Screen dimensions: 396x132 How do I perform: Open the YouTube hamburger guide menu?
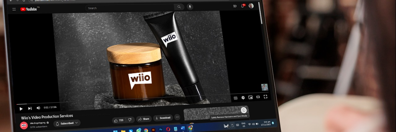pos(14,9)
